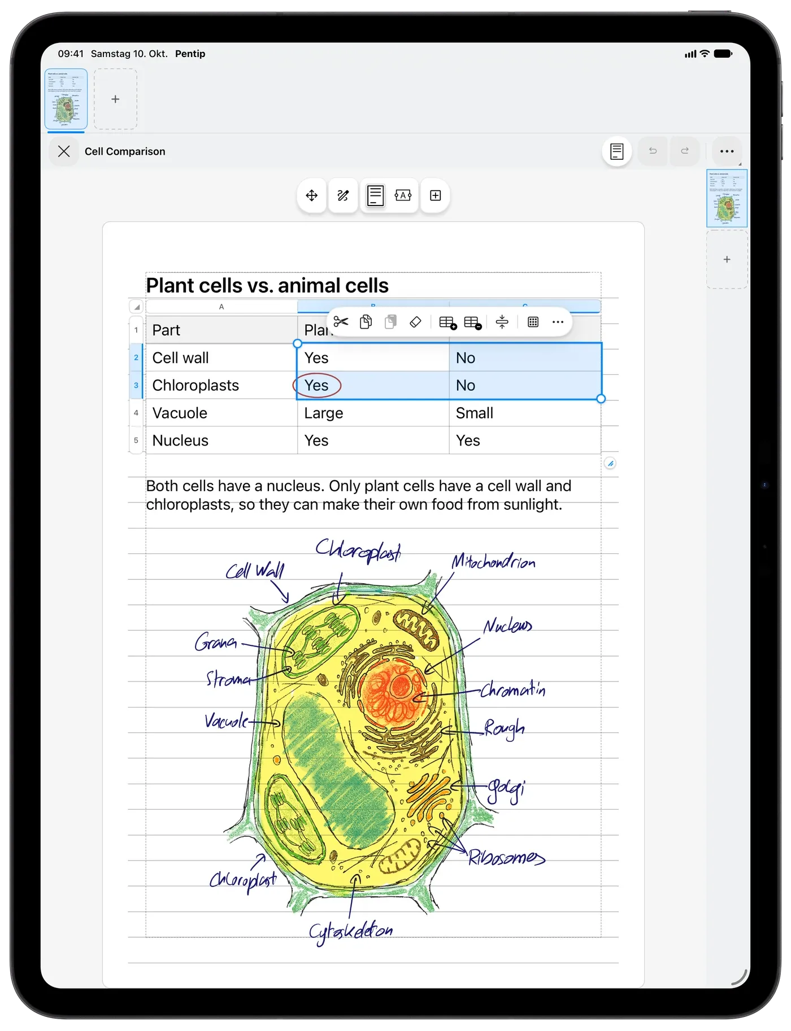Select row 4 header
Viewport: 791px width, 1031px height.
point(136,413)
